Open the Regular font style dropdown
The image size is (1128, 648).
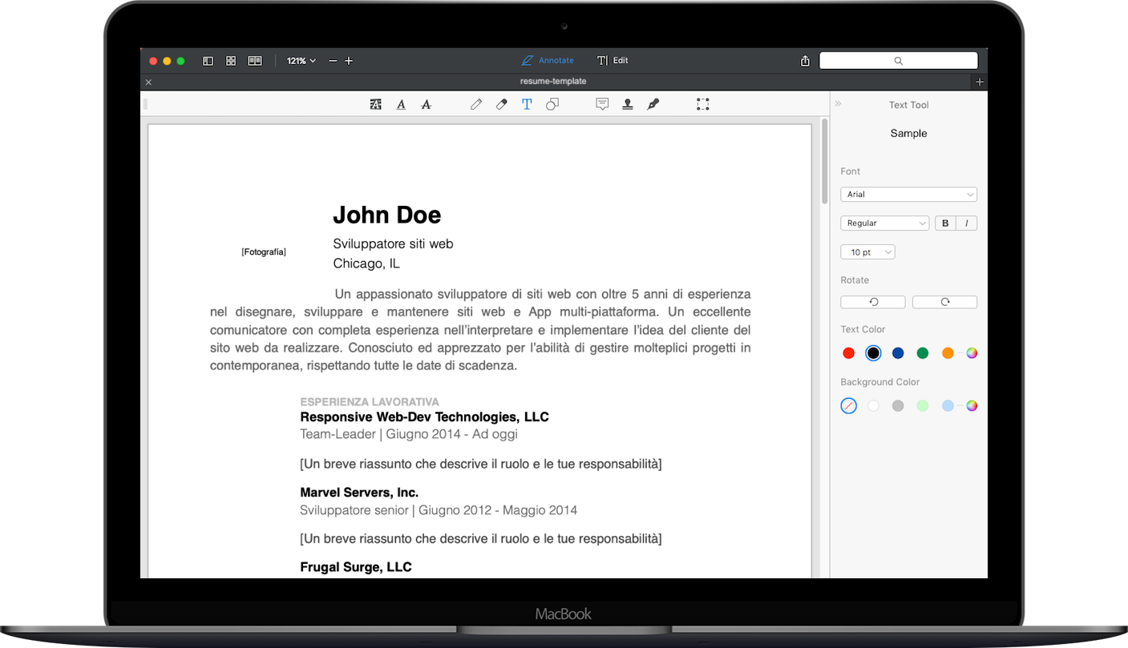tap(884, 223)
